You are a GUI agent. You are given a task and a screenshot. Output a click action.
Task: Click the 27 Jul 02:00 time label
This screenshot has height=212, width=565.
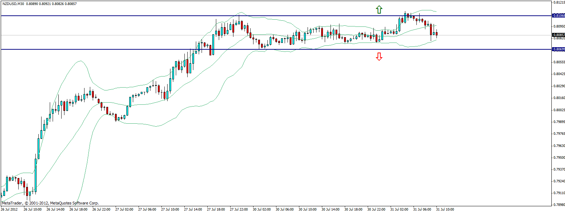[124, 209]
